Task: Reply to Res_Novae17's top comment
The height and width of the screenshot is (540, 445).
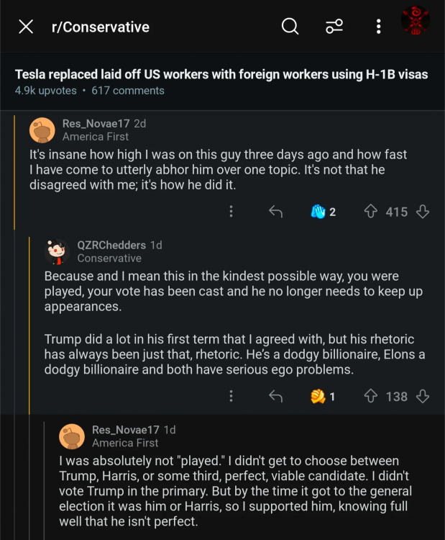Action: point(275,212)
